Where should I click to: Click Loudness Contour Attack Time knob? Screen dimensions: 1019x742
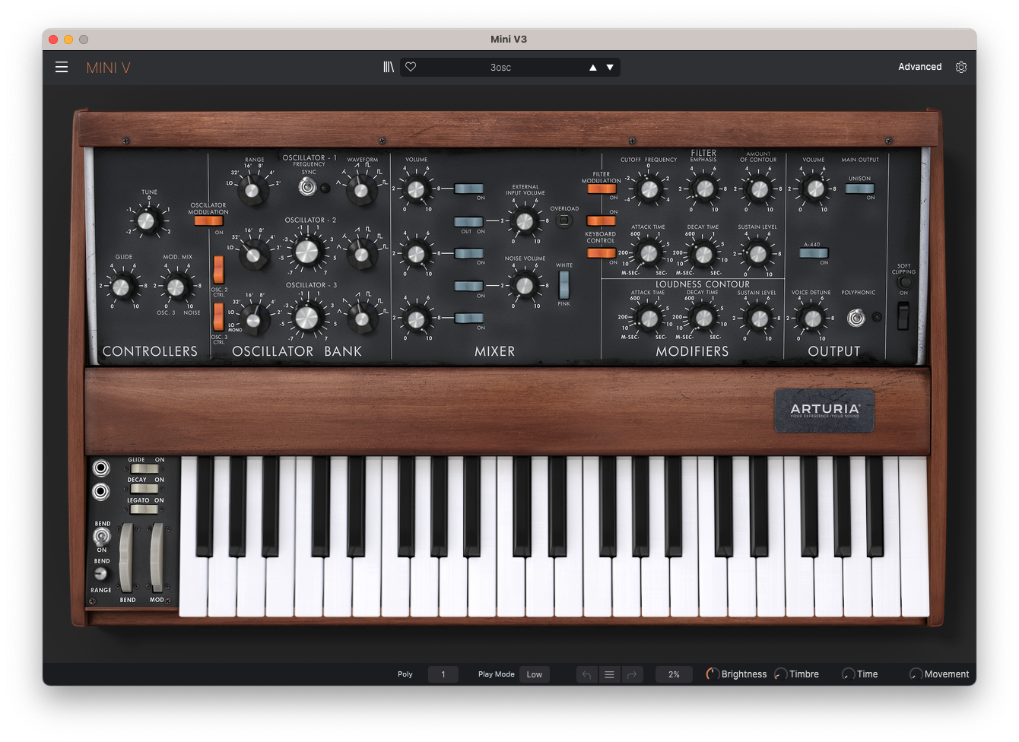tap(649, 319)
